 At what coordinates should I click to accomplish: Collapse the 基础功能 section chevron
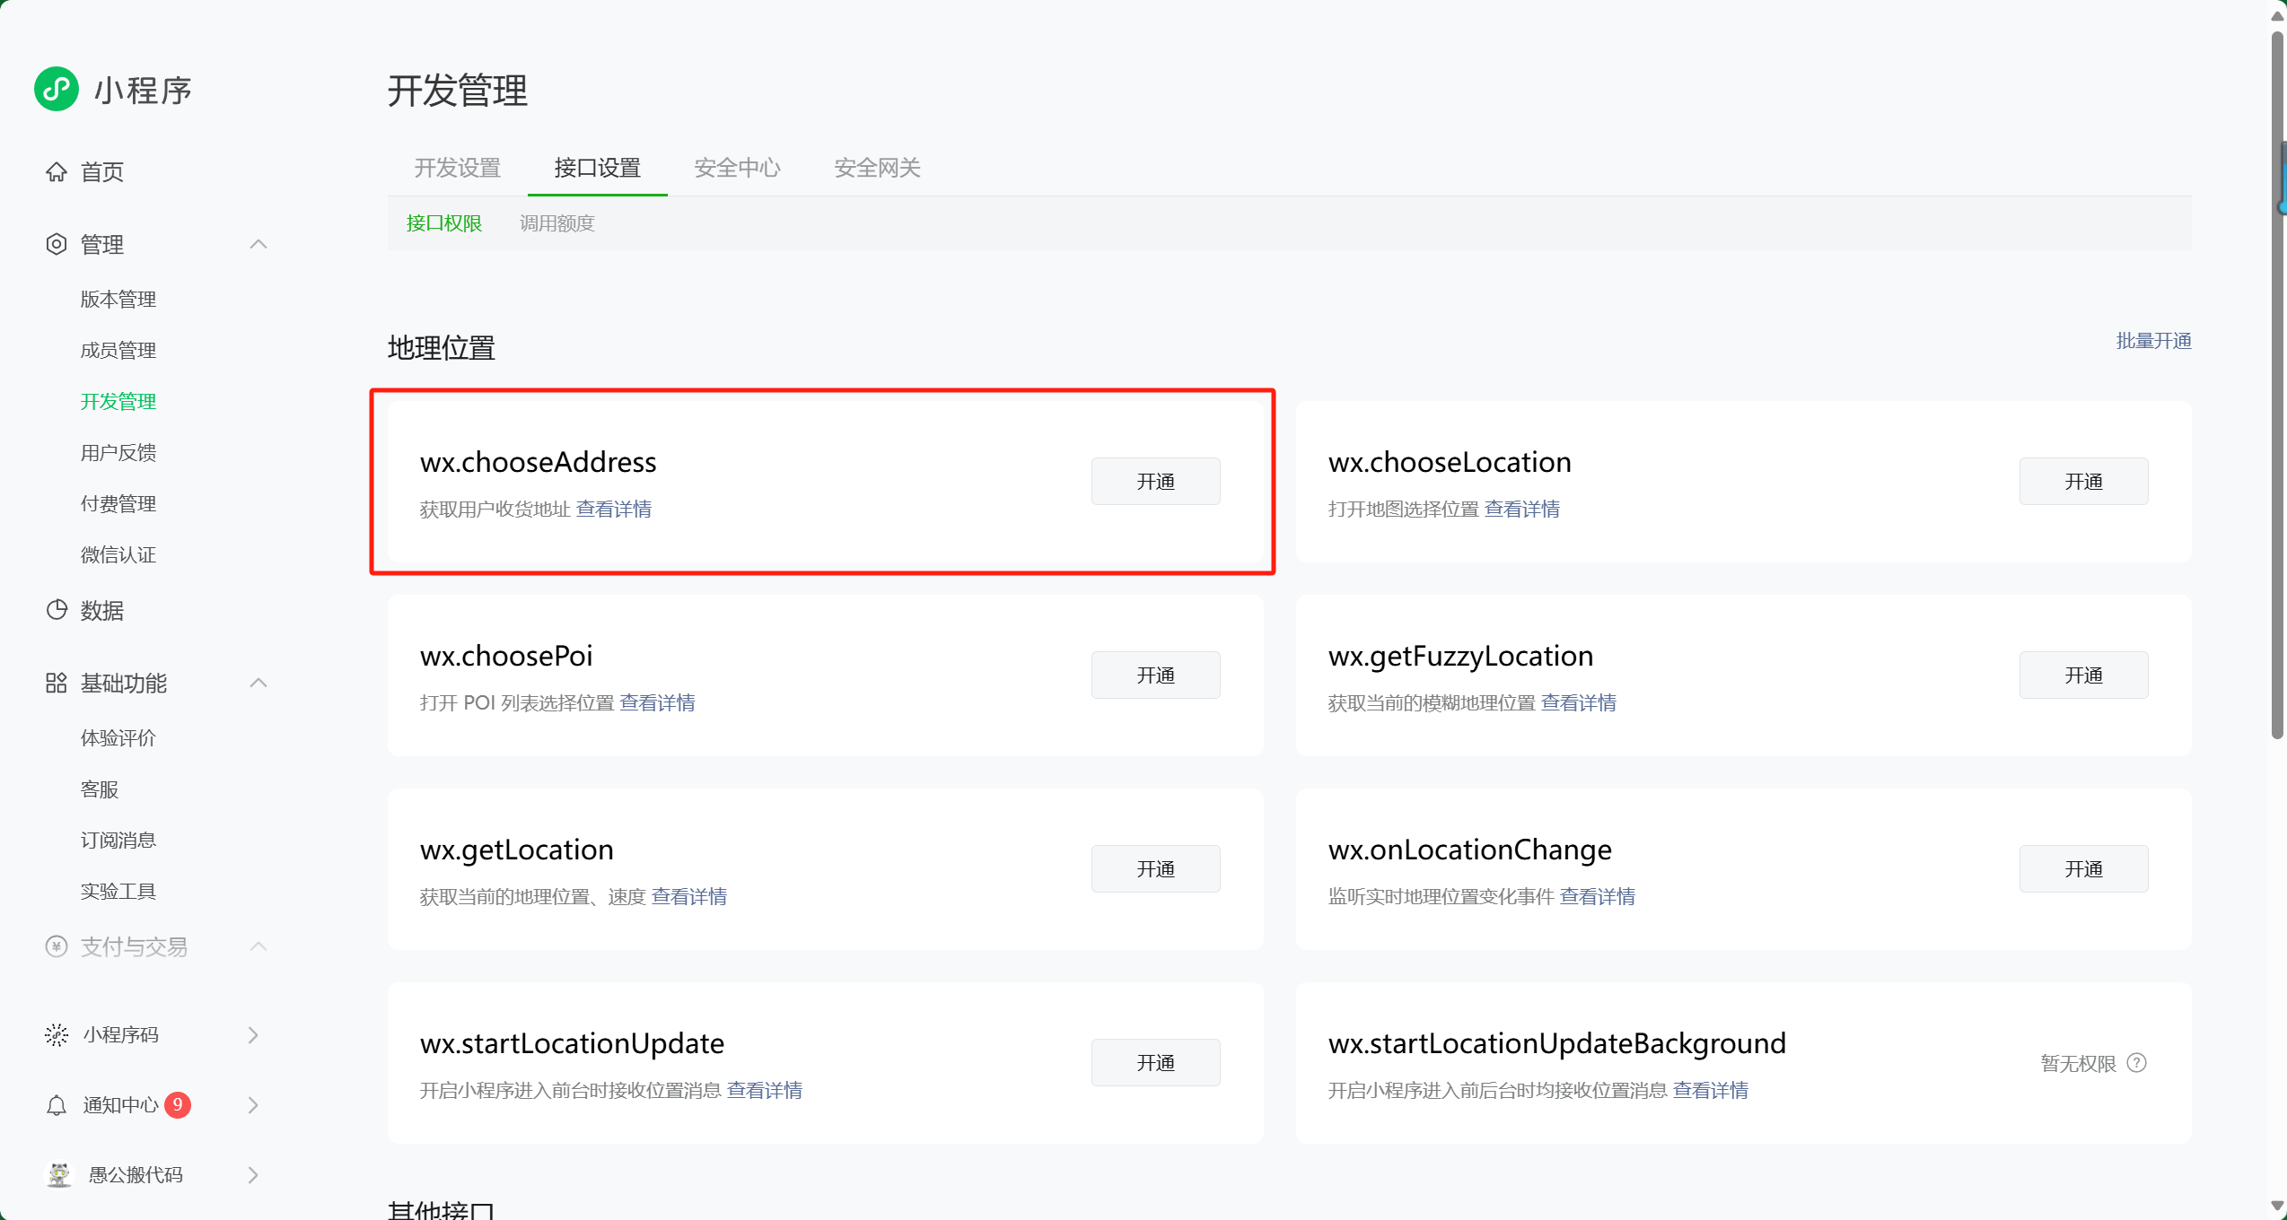[258, 683]
